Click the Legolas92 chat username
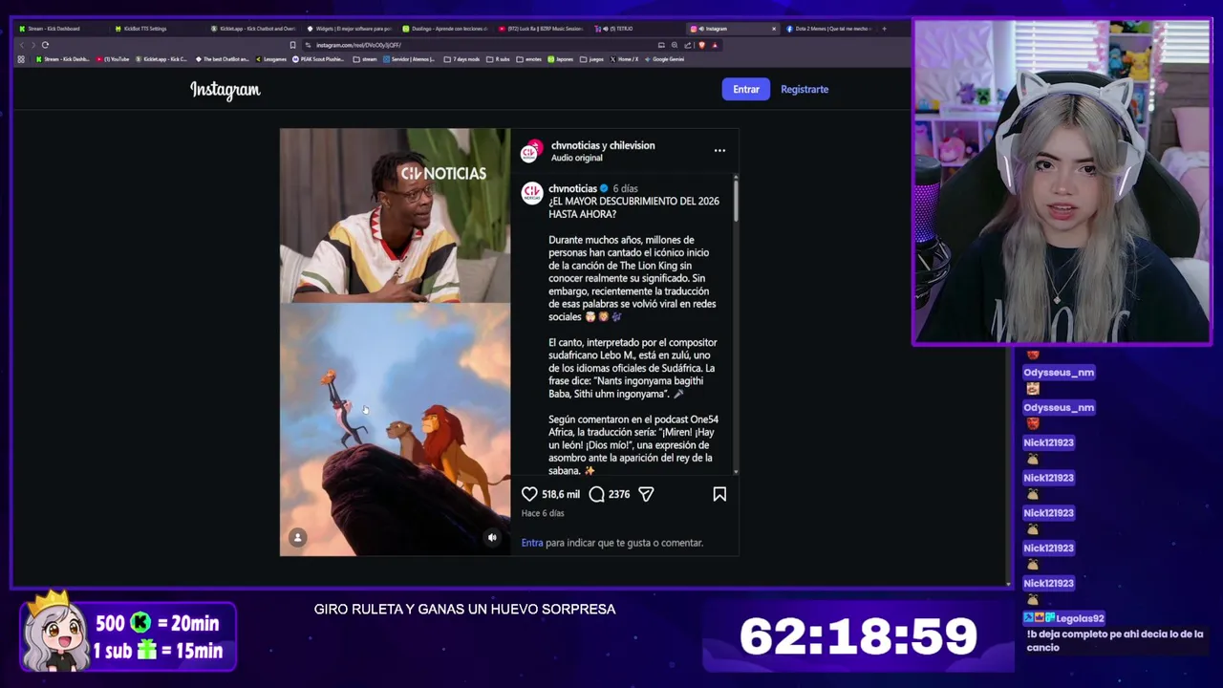This screenshot has height=688, width=1223. [x=1080, y=618]
